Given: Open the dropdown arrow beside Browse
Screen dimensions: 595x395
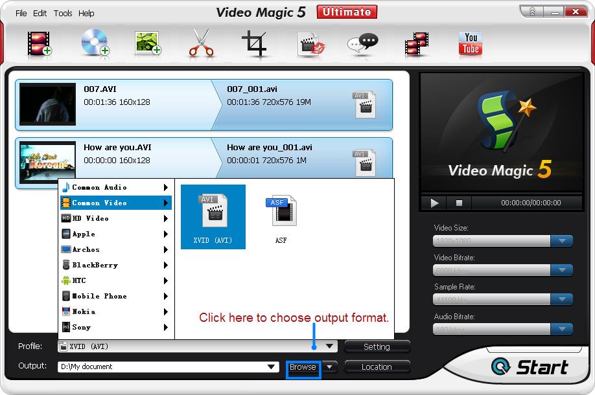Looking at the screenshot, I should [x=329, y=367].
